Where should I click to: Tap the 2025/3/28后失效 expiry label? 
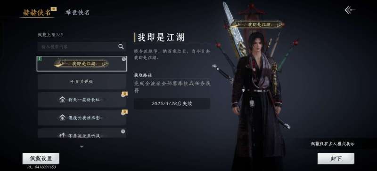(172, 104)
